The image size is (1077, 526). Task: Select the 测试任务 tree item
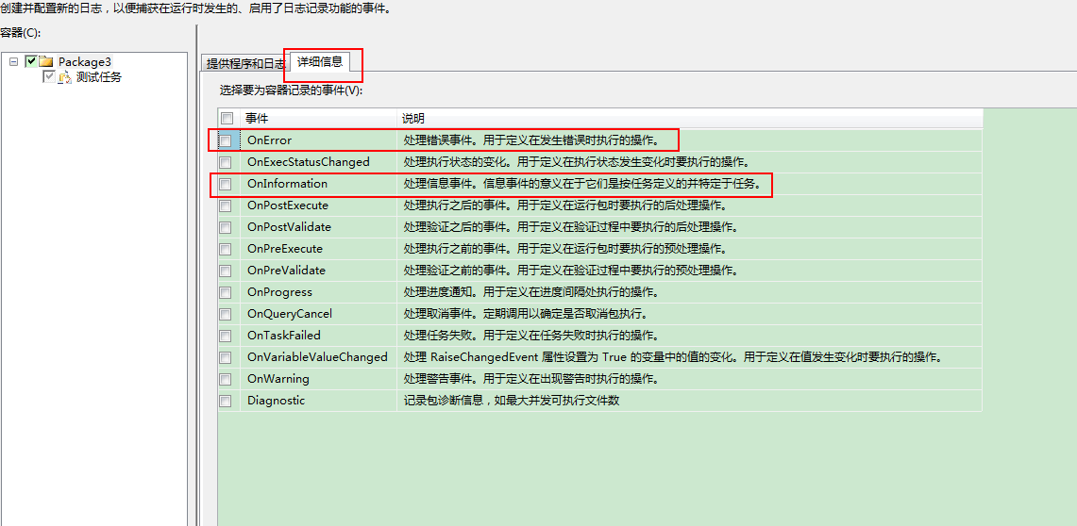[x=99, y=77]
